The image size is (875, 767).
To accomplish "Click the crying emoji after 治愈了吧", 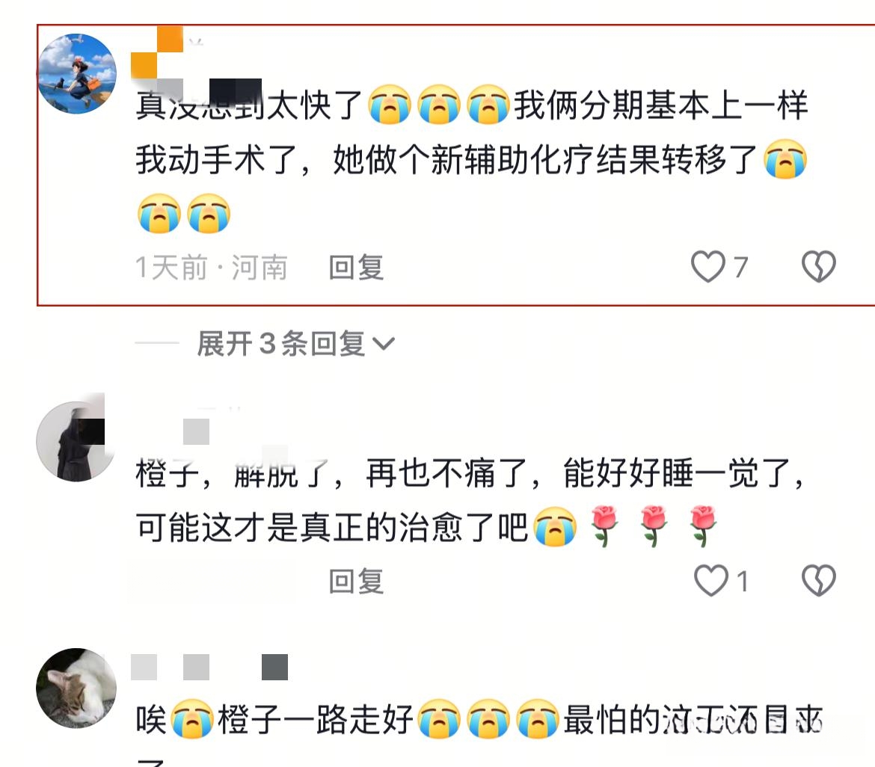I will point(555,526).
